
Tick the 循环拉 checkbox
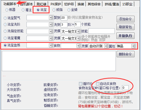pos(86,84)
